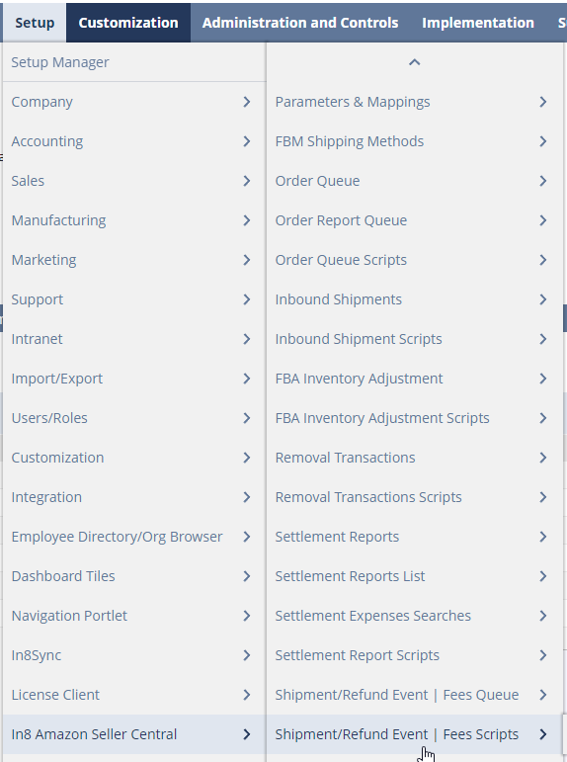Open the Integration menu entry
This screenshot has width=567, height=762.
(x=134, y=497)
